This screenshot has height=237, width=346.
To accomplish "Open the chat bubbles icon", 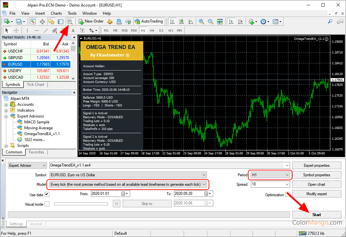I will [340, 21].
